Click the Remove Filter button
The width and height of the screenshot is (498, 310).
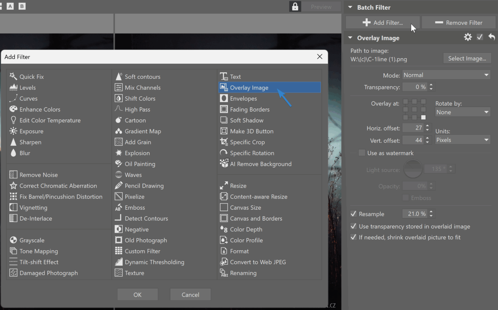pyautogui.click(x=458, y=23)
